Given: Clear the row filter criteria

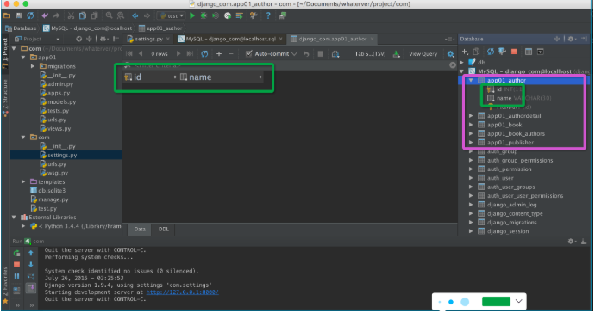Looking at the screenshot, I should [x=453, y=65].
